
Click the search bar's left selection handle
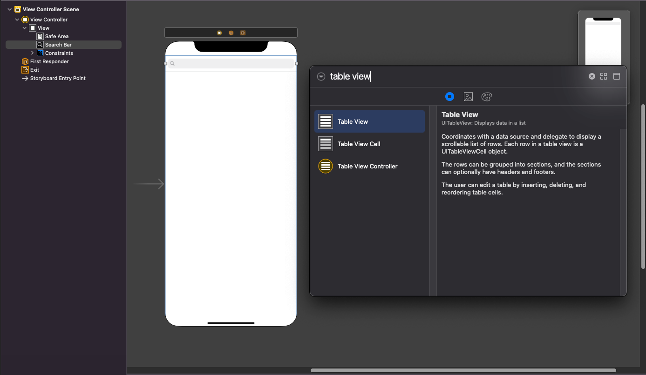click(165, 63)
